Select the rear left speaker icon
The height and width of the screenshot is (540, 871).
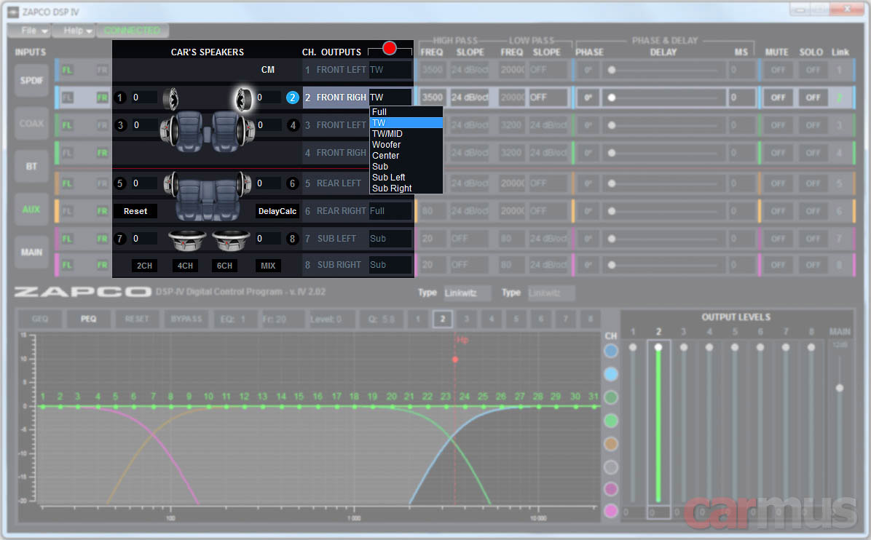tap(171, 183)
